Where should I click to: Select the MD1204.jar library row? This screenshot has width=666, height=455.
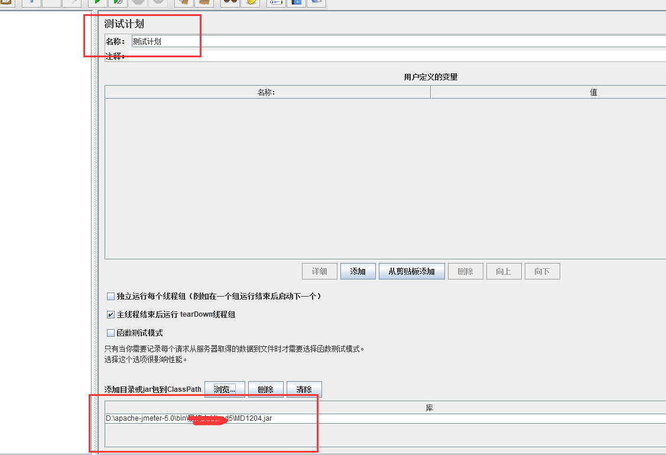click(x=384, y=418)
